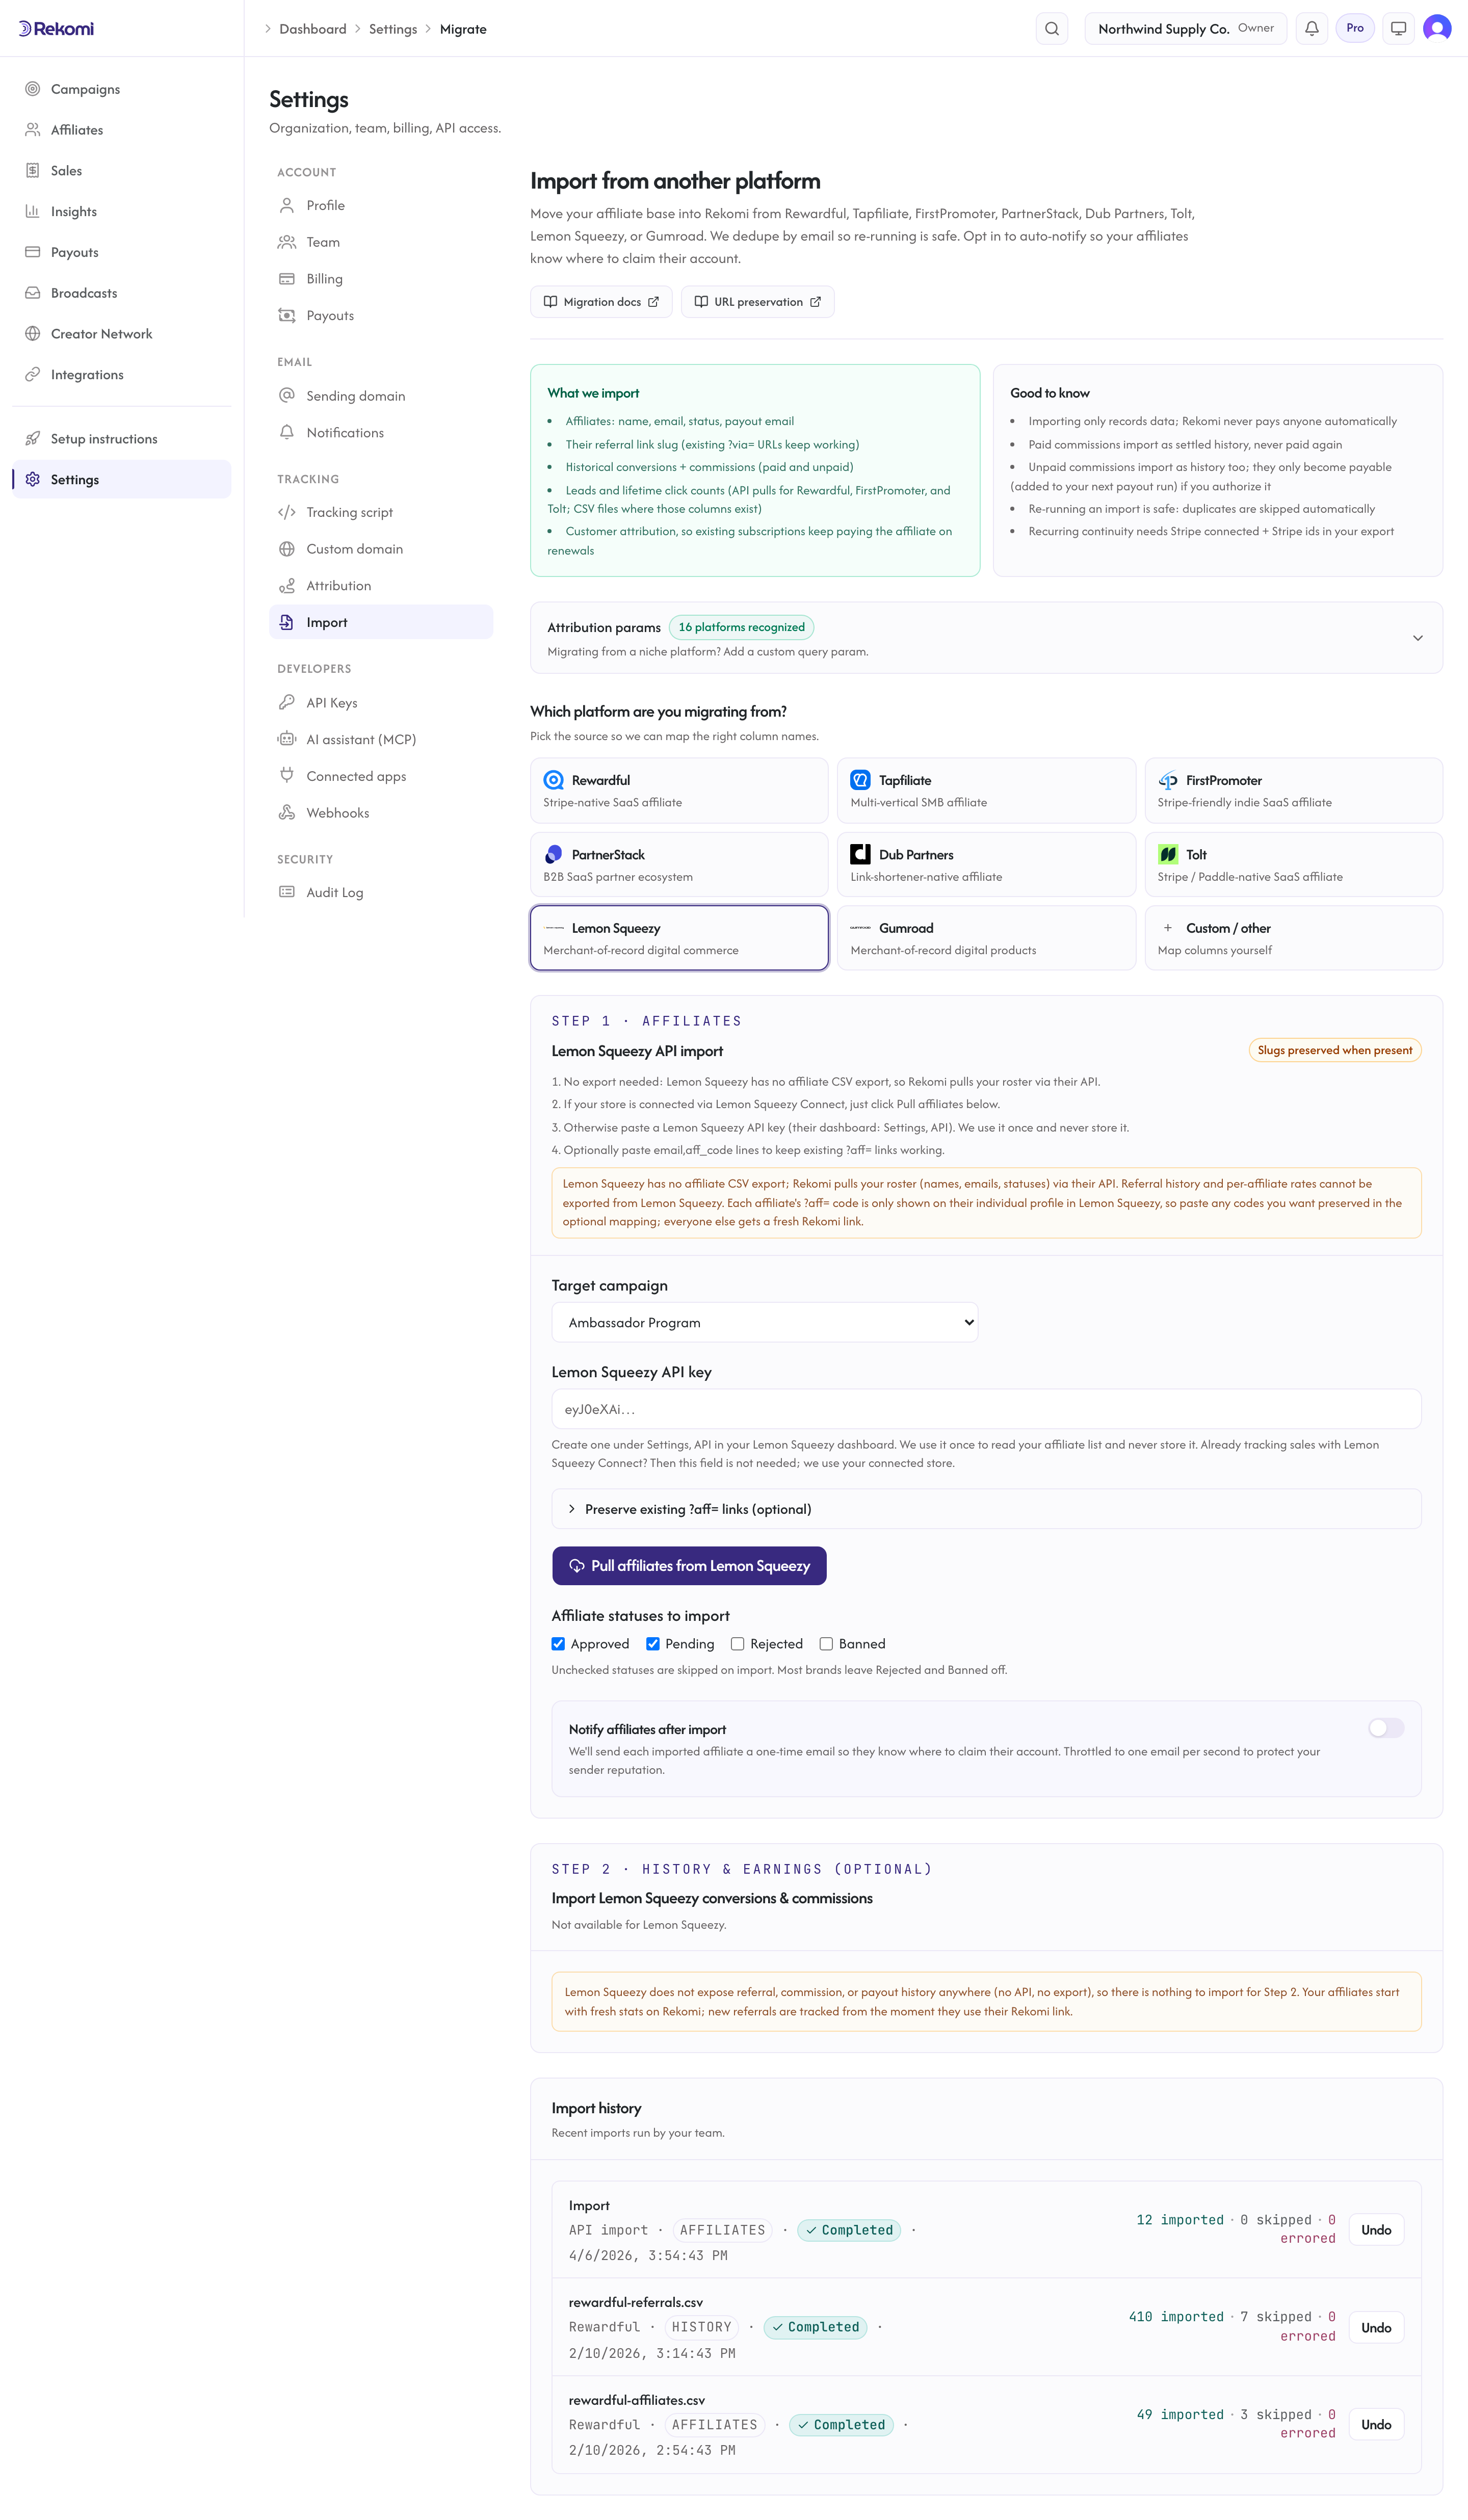The width and height of the screenshot is (1468, 2520).
Task: Open Attribution settings page
Action: pos(381,586)
